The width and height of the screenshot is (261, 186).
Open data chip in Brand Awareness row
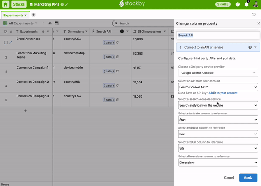[108, 42]
